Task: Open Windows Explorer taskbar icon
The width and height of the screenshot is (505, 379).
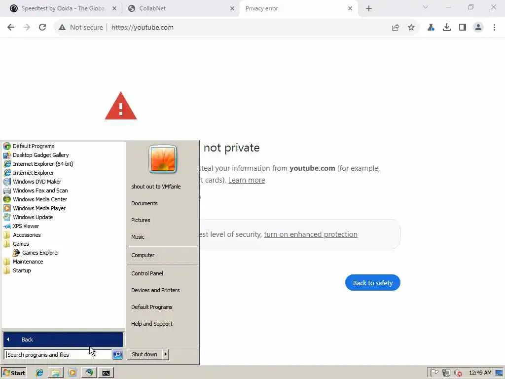Action: coord(56,373)
